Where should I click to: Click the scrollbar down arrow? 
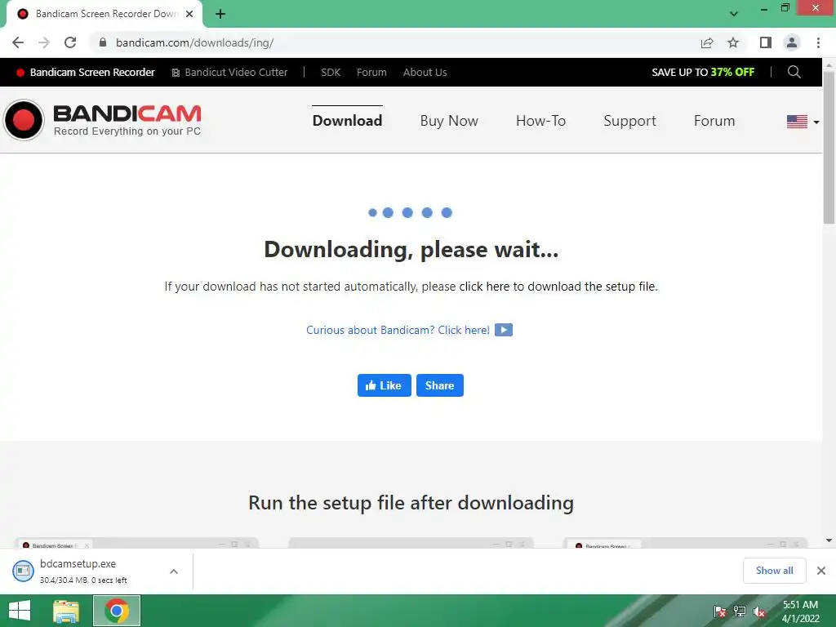(x=829, y=540)
